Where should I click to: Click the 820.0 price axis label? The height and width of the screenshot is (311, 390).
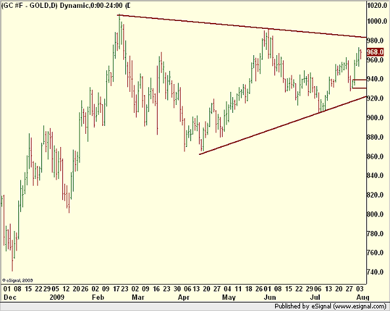click(x=375, y=195)
